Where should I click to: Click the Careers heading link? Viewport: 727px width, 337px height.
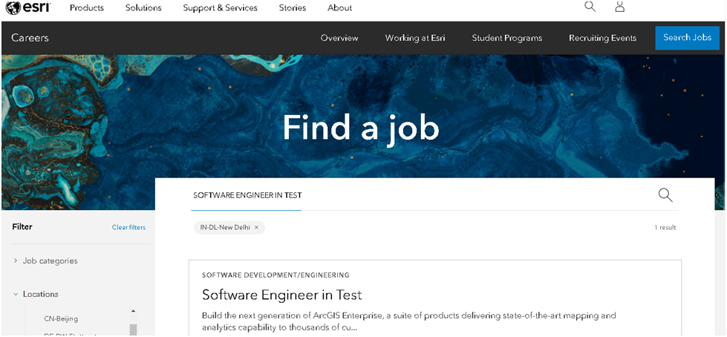pos(30,38)
